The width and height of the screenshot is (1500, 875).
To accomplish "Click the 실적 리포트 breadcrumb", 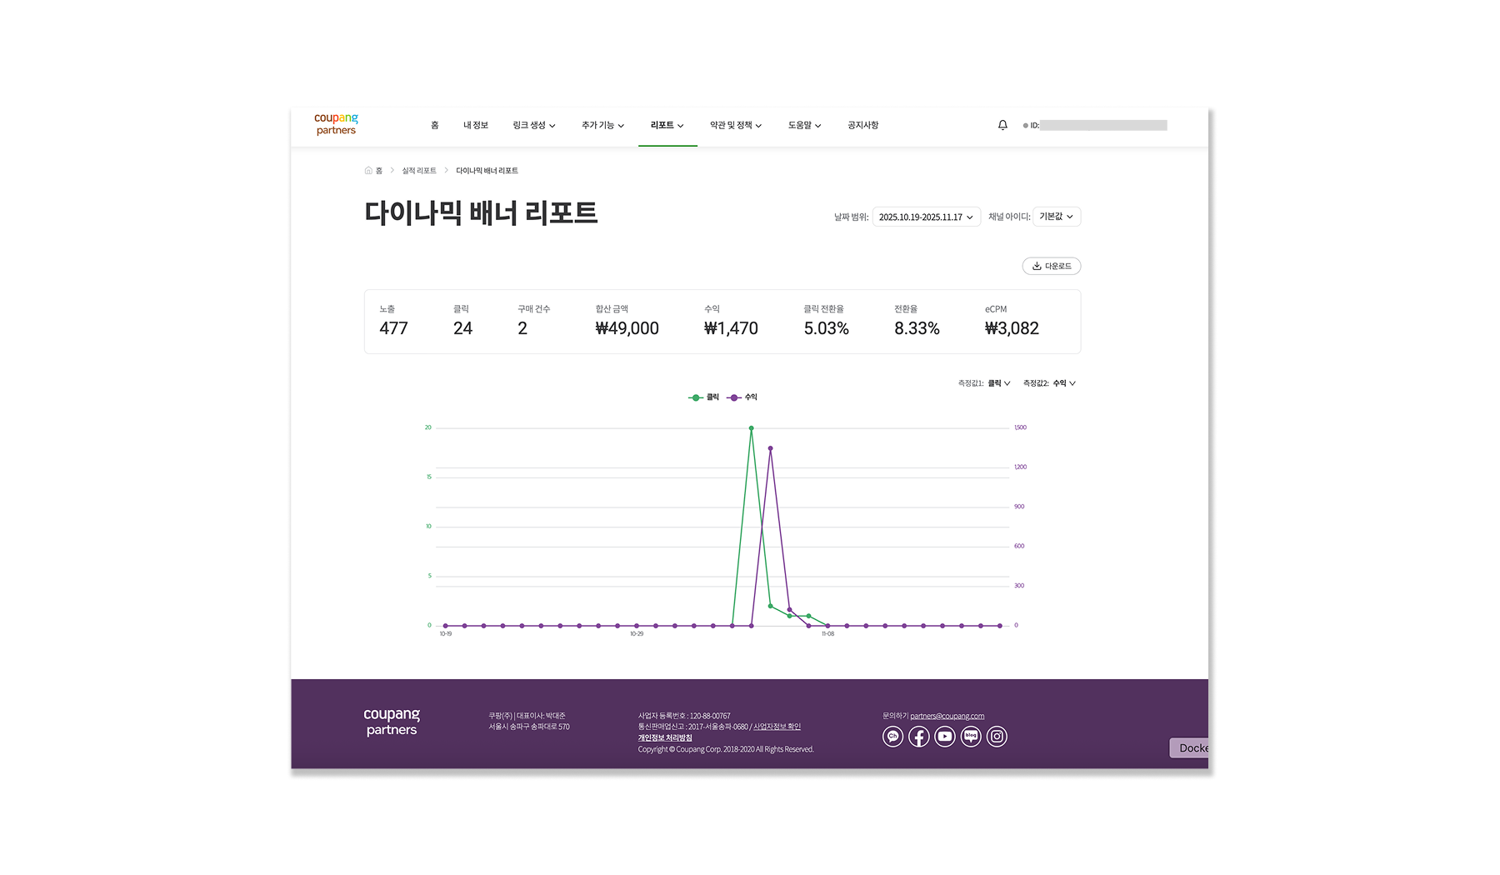I will coord(418,171).
